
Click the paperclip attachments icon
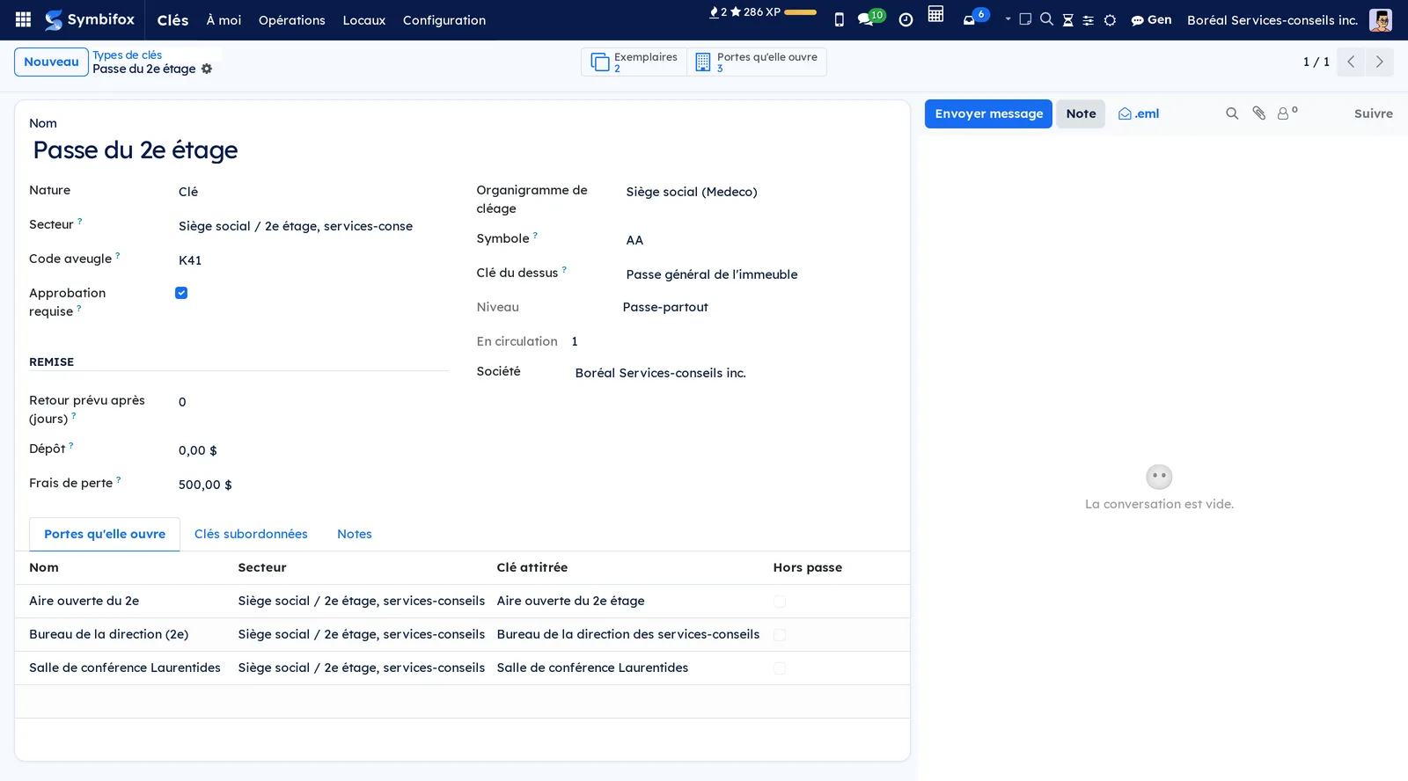(x=1259, y=113)
